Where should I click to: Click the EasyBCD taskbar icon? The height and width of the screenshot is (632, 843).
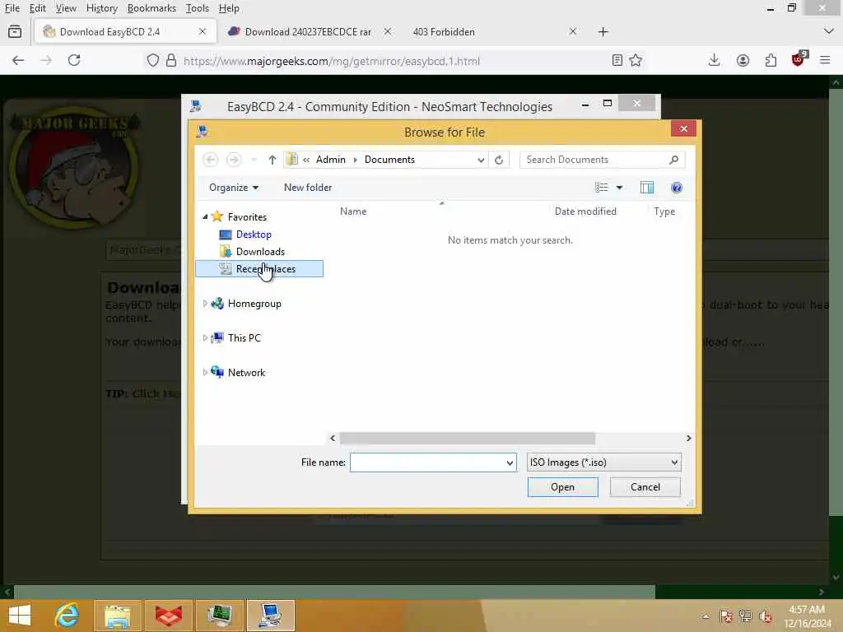pyautogui.click(x=270, y=616)
